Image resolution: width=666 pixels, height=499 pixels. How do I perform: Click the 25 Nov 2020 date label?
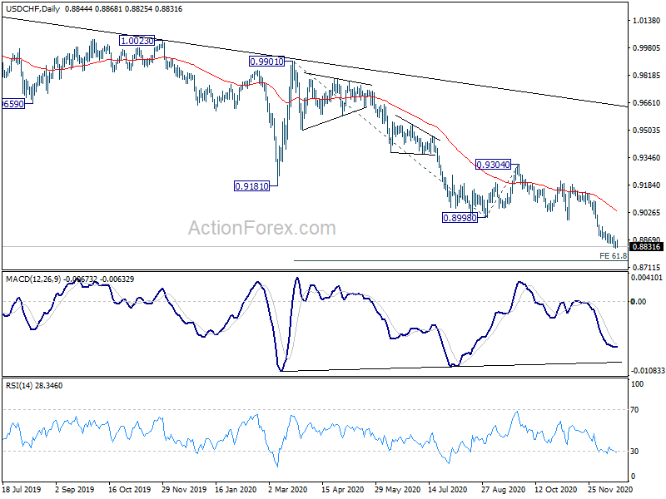[x=610, y=489]
